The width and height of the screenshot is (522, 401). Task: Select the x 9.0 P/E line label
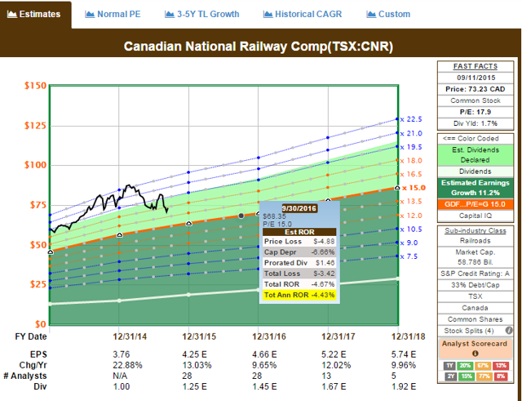point(409,243)
